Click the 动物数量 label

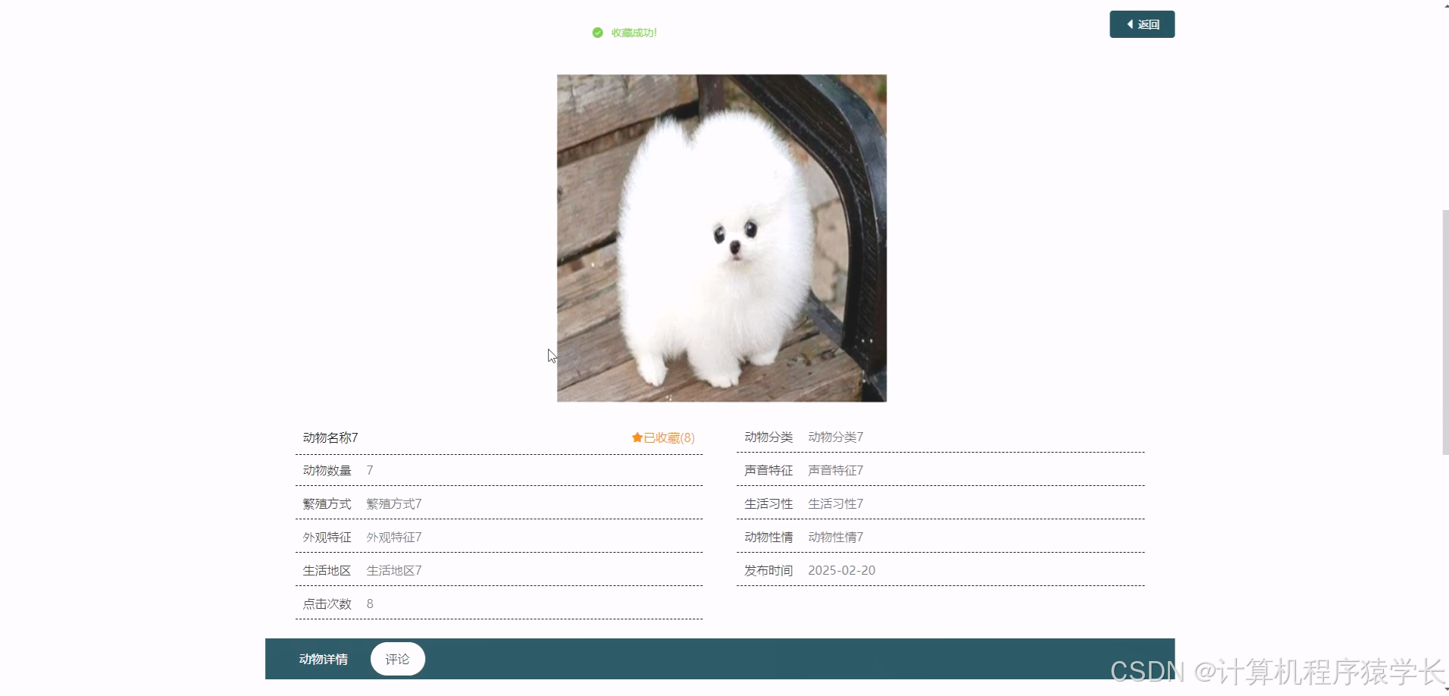327,470
